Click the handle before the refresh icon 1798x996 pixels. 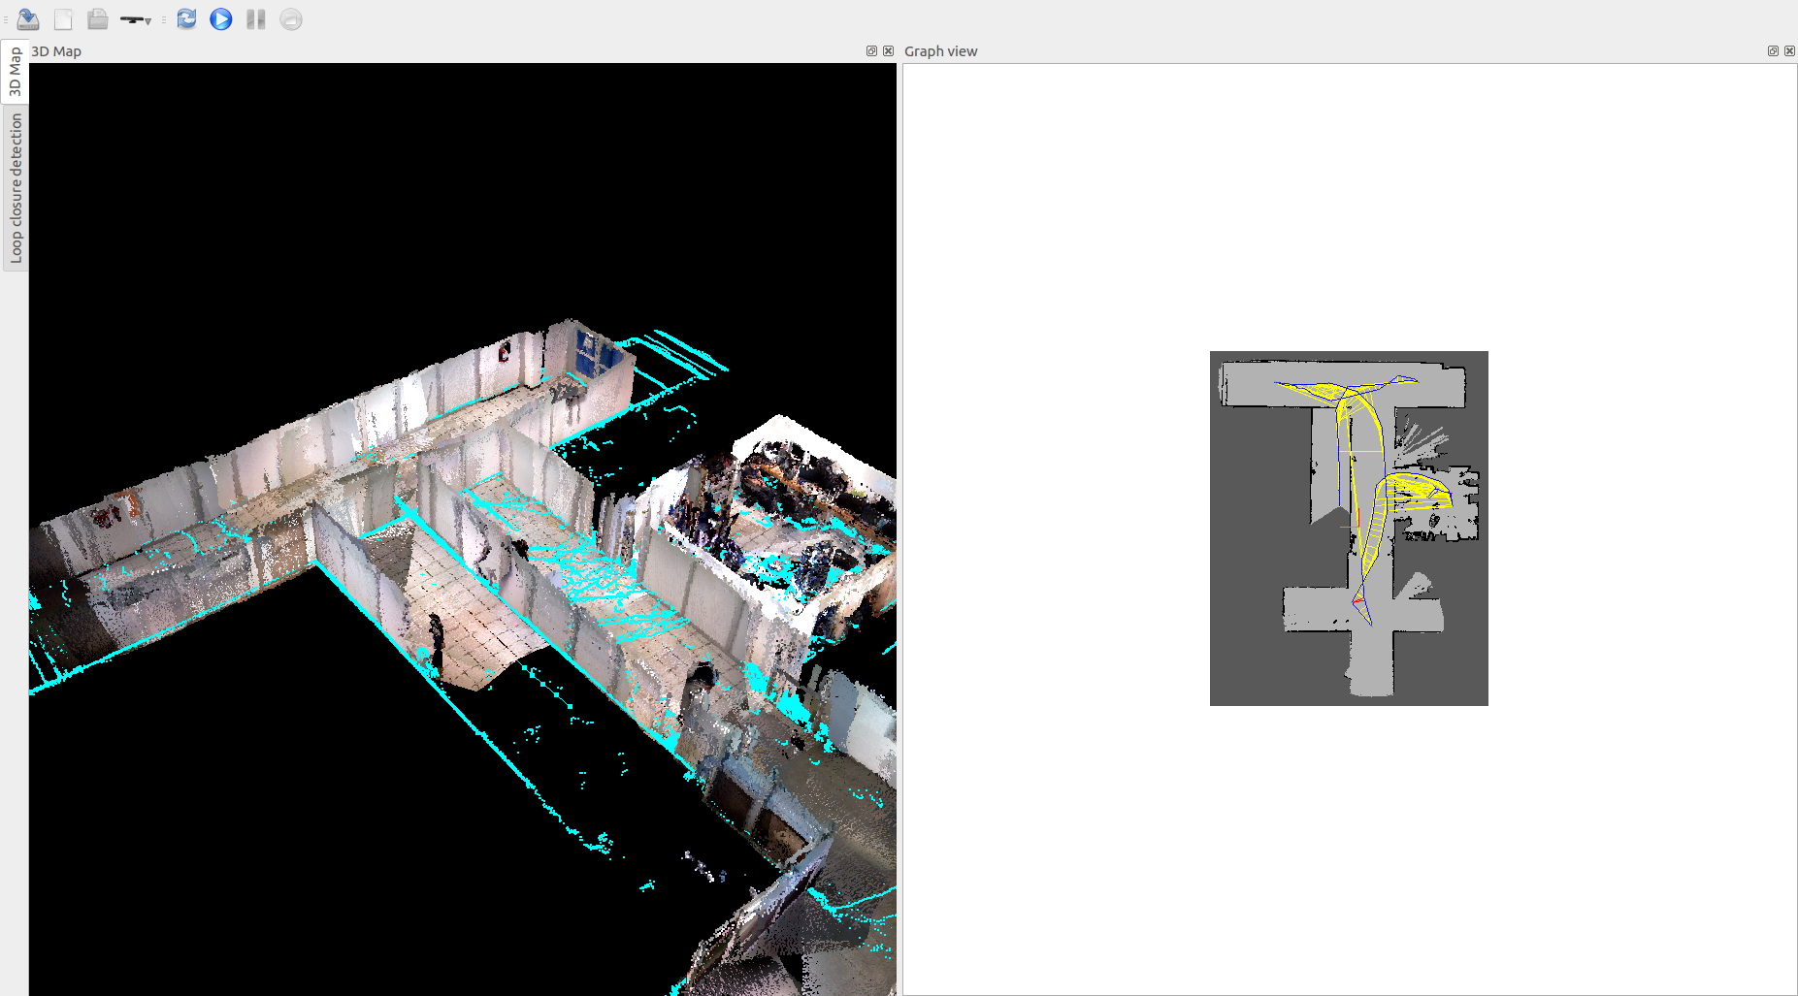click(x=164, y=19)
